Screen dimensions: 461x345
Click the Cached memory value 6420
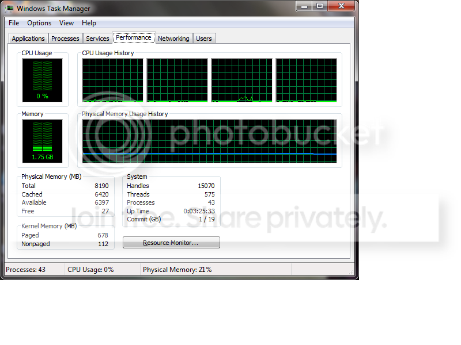[102, 194]
